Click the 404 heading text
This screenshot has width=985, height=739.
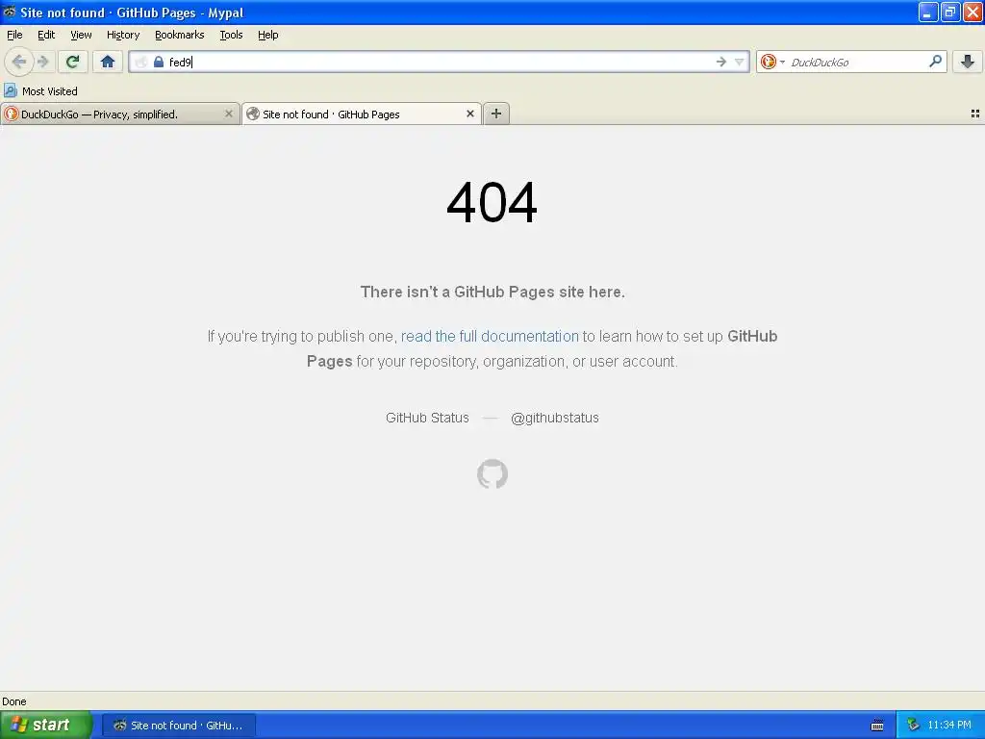tap(492, 202)
